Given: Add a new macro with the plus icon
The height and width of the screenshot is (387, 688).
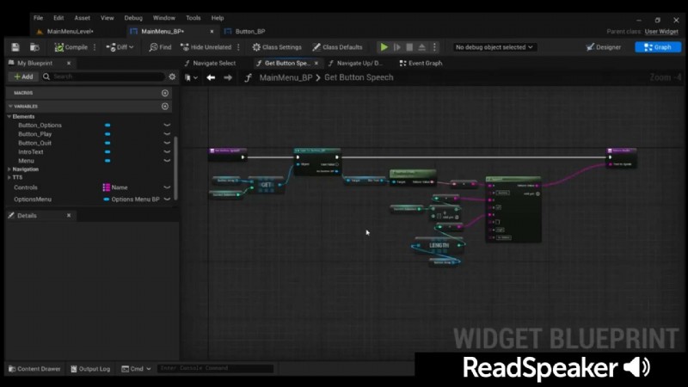Looking at the screenshot, I should coord(165,93).
